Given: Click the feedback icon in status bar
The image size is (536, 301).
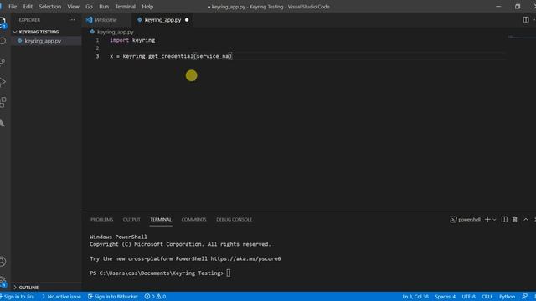Looking at the screenshot, I should pos(524,297).
